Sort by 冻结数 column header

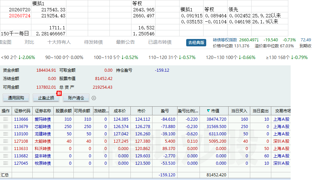coord(101,111)
